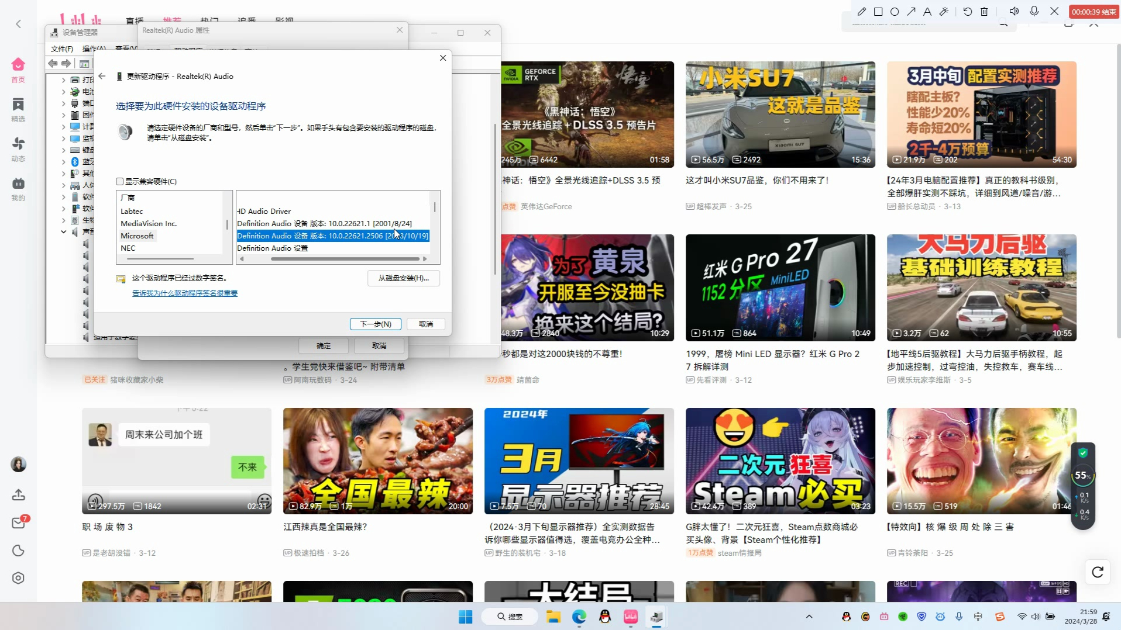Viewport: 1121px width, 630px height.
Task: Select Definition Audio version 10.0.22621.1 entry
Action: click(325, 223)
